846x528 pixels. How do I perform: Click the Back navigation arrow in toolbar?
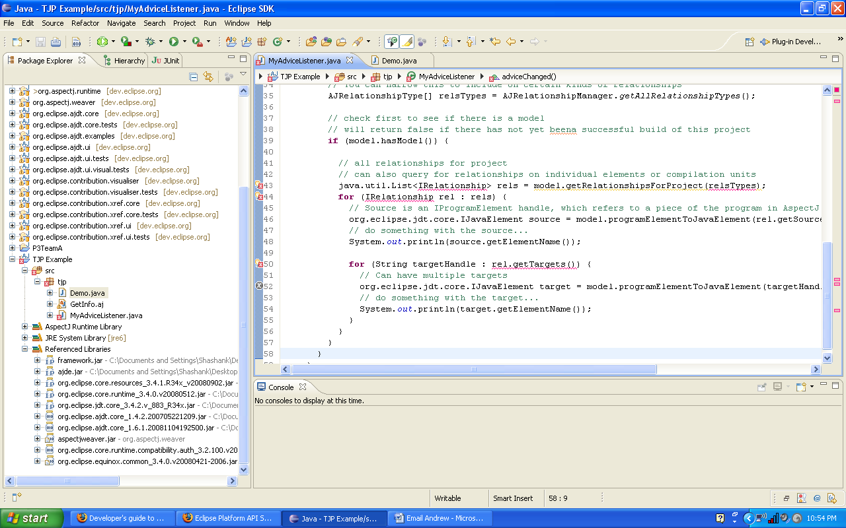point(510,42)
